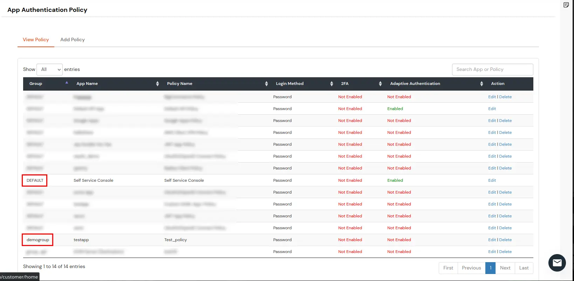Sort by 2FA column arrows
The height and width of the screenshot is (281, 574).
380,84
